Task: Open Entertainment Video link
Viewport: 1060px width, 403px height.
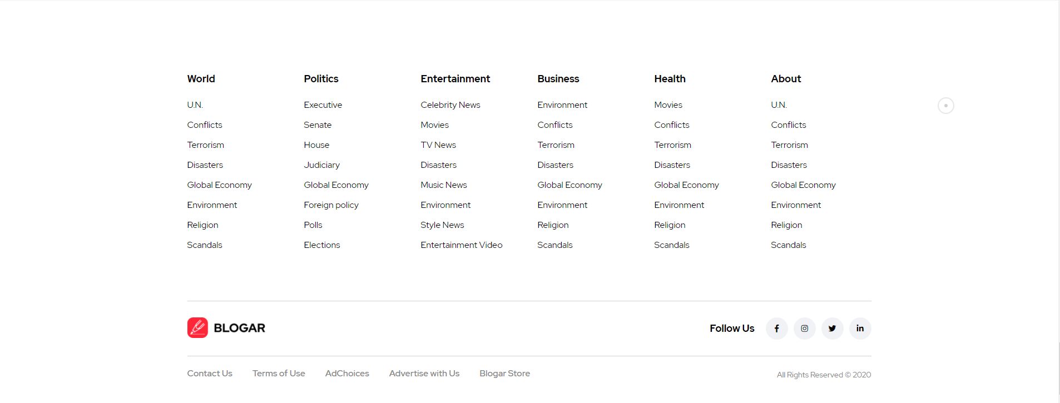Action: [462, 245]
